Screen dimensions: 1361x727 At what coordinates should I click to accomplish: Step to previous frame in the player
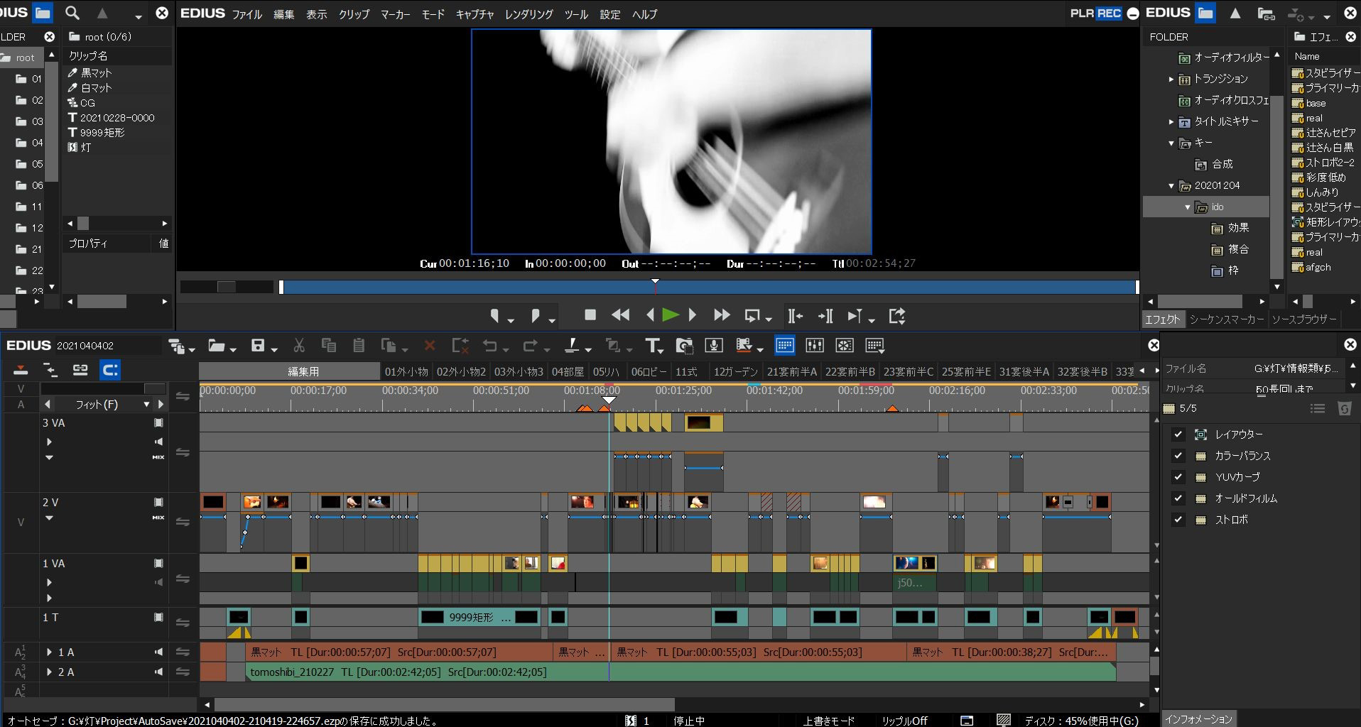(x=649, y=315)
